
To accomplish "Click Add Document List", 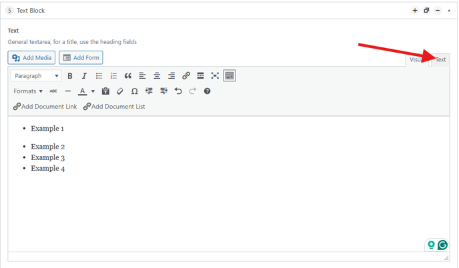I will 114,107.
